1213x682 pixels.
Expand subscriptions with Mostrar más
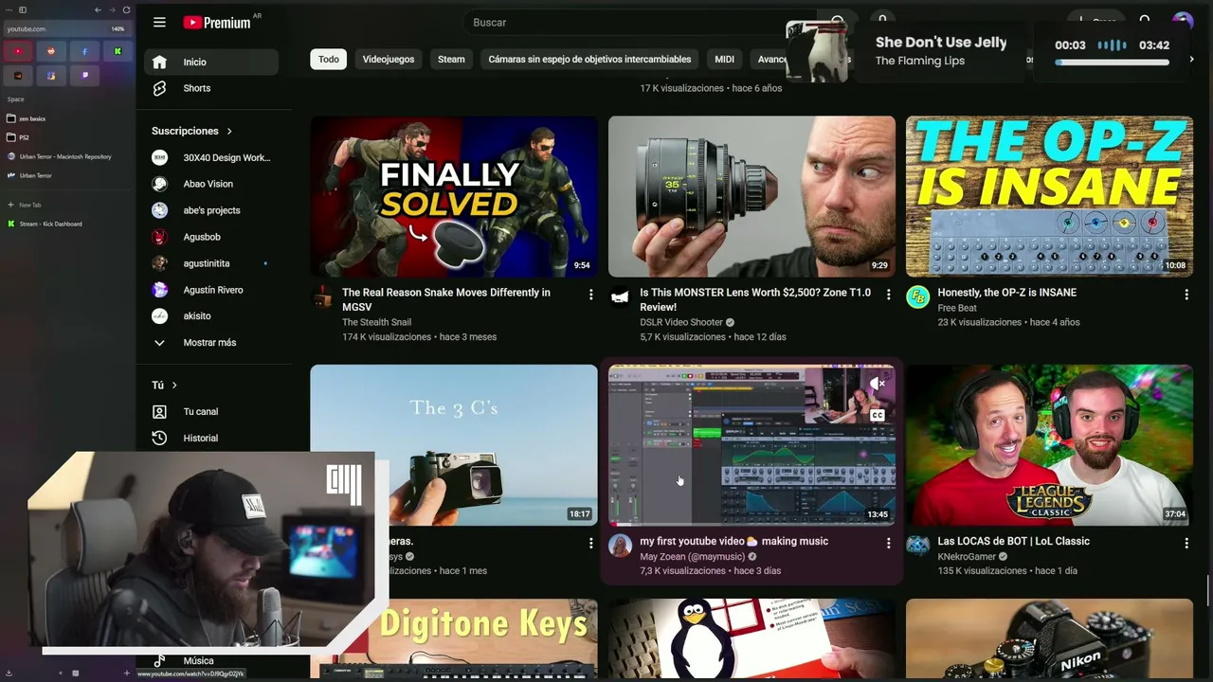click(x=210, y=342)
